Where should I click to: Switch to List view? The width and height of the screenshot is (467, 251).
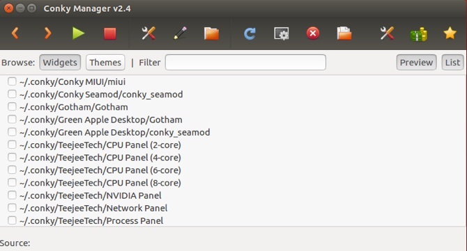[x=452, y=63]
